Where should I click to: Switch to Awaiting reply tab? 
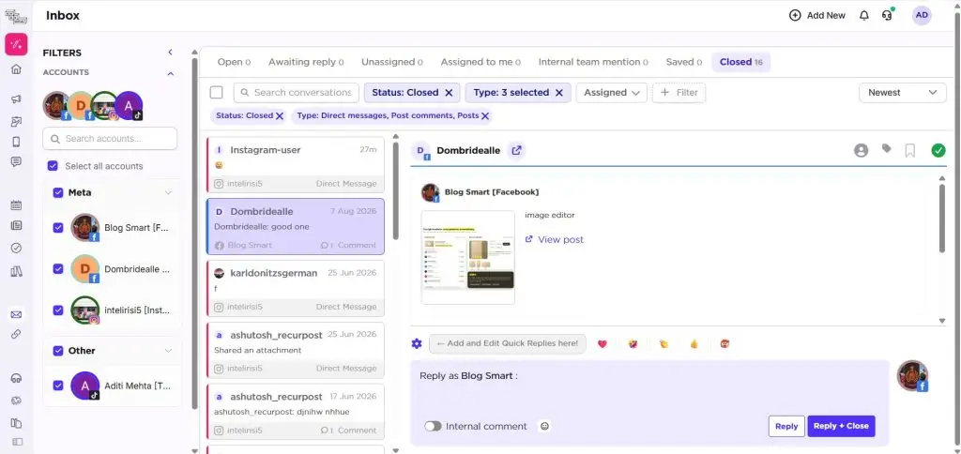pyautogui.click(x=306, y=62)
